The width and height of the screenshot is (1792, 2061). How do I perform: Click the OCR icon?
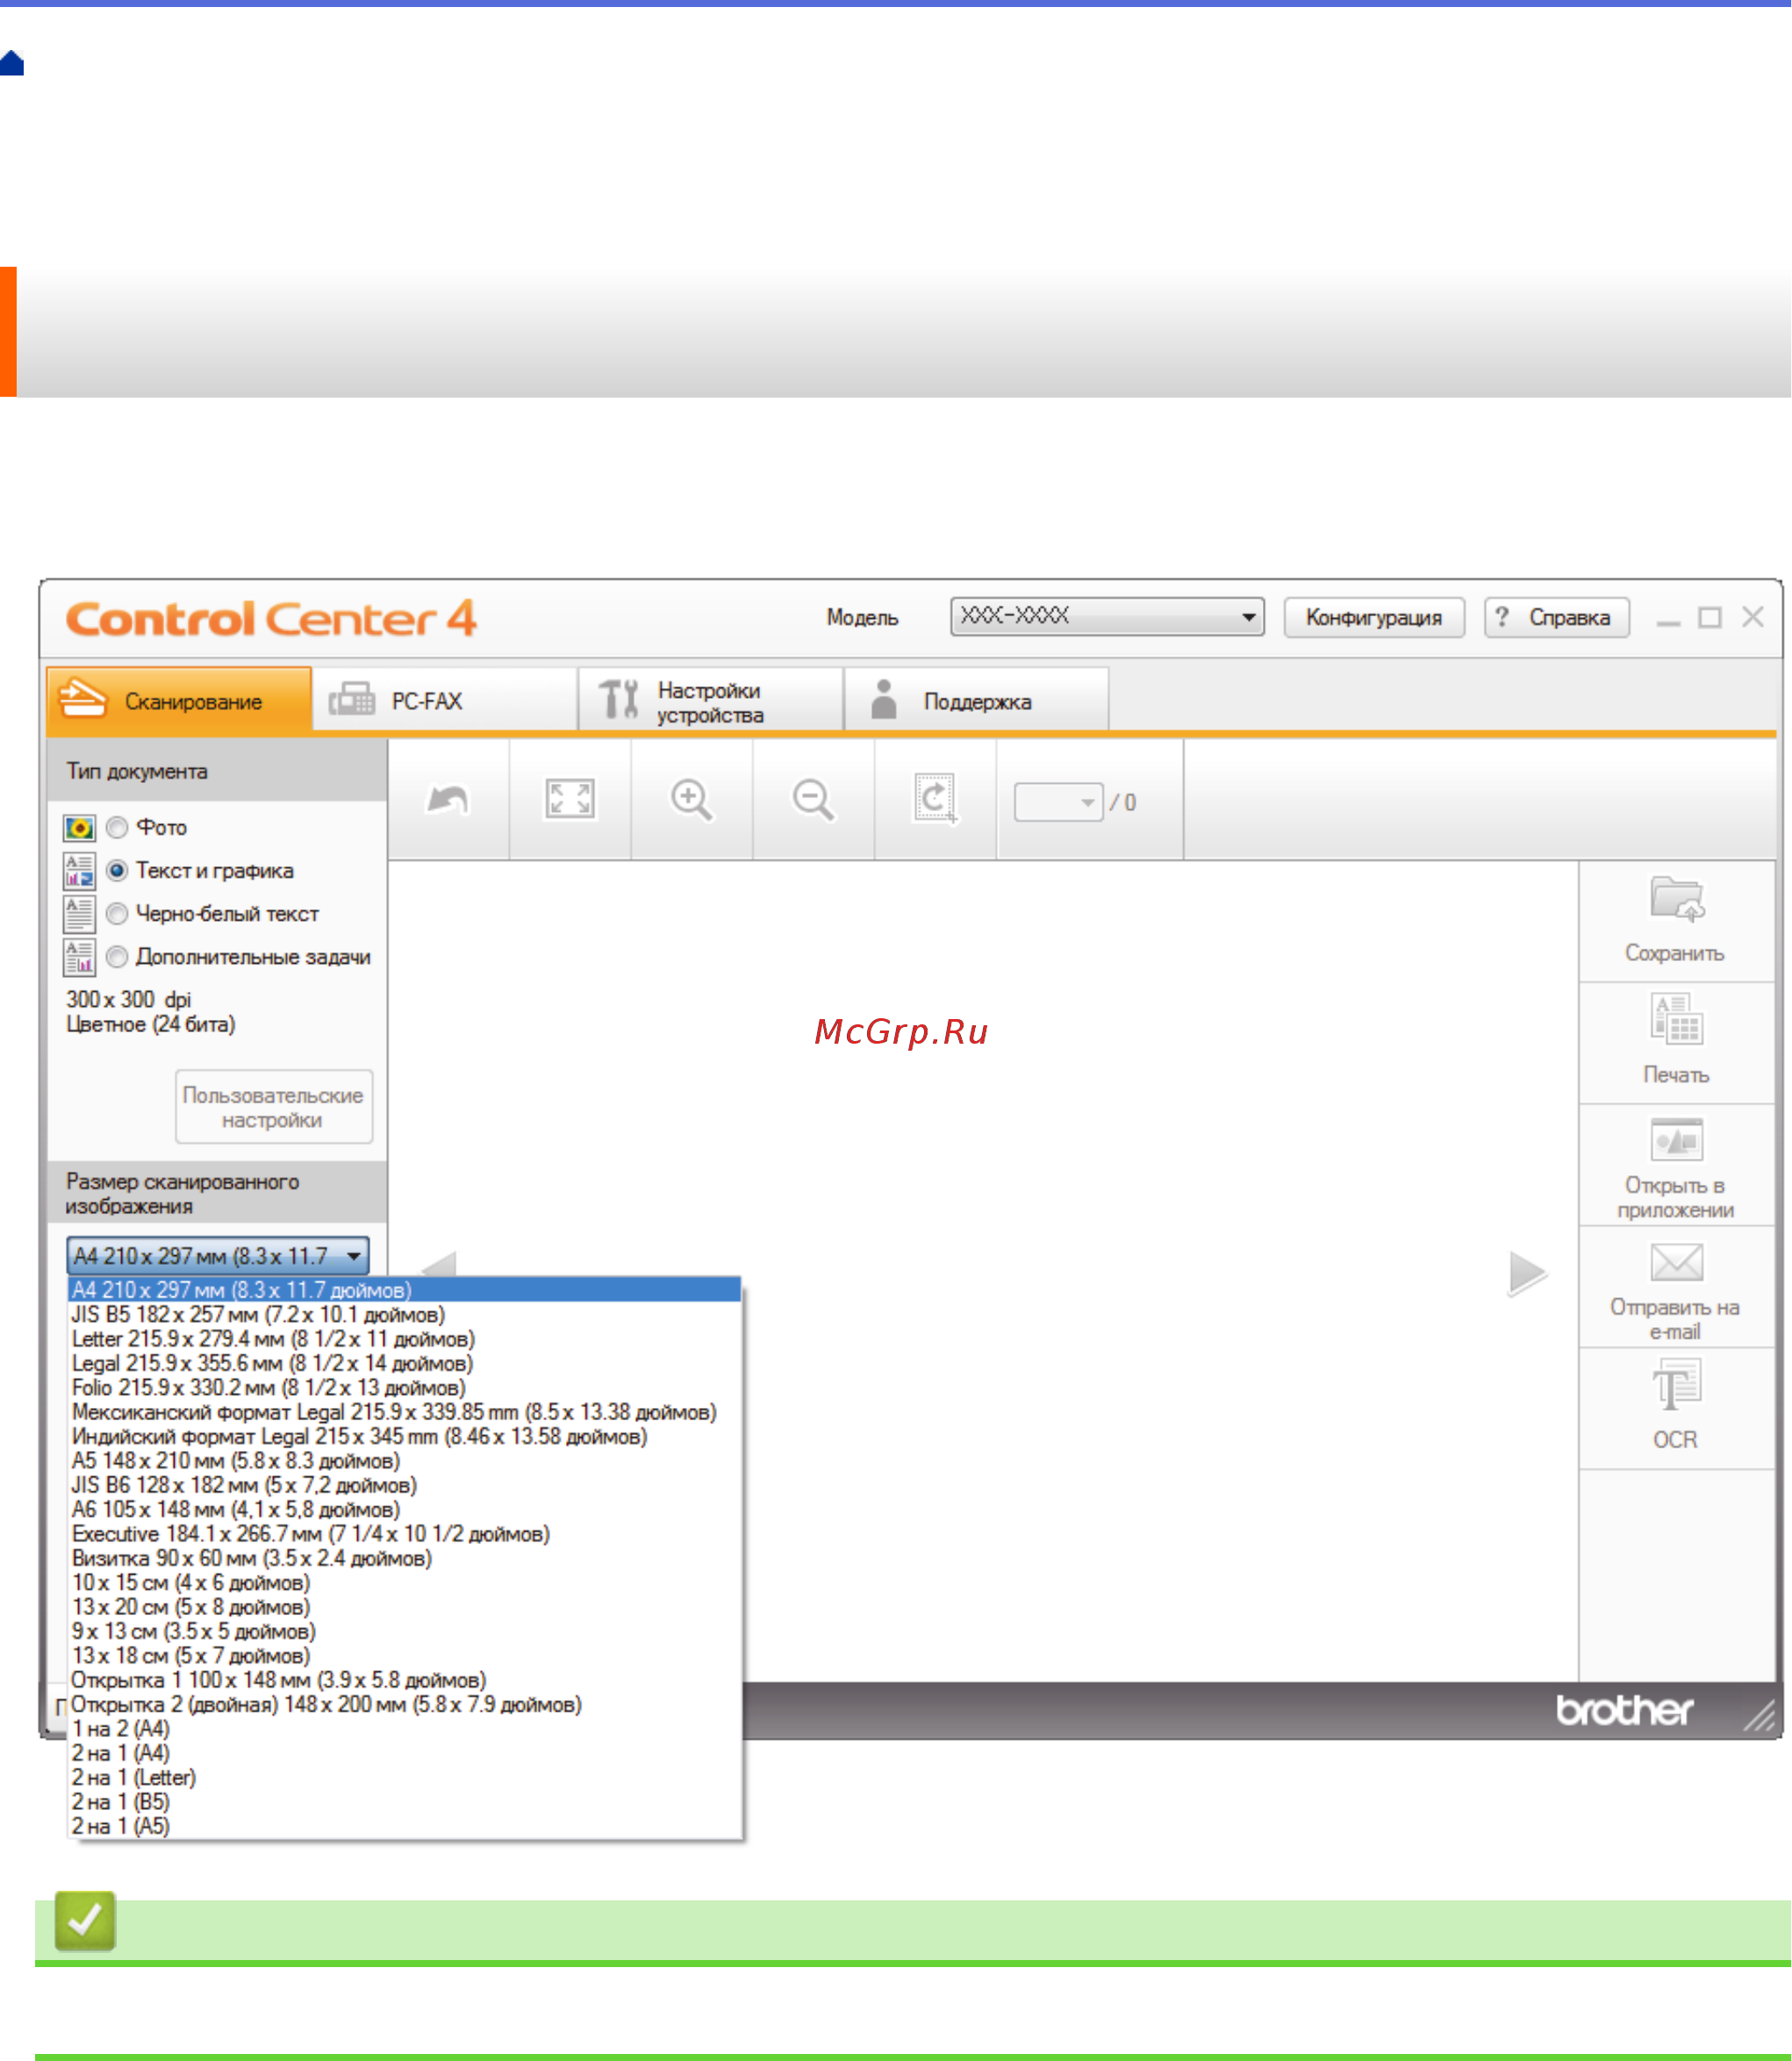tap(1677, 1384)
